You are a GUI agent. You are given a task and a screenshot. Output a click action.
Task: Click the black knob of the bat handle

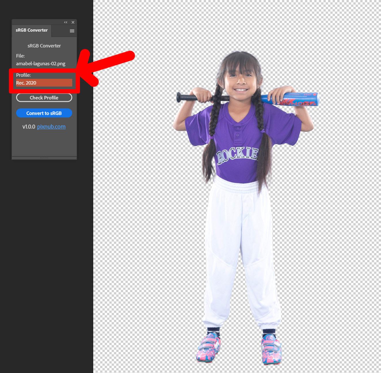(179, 97)
